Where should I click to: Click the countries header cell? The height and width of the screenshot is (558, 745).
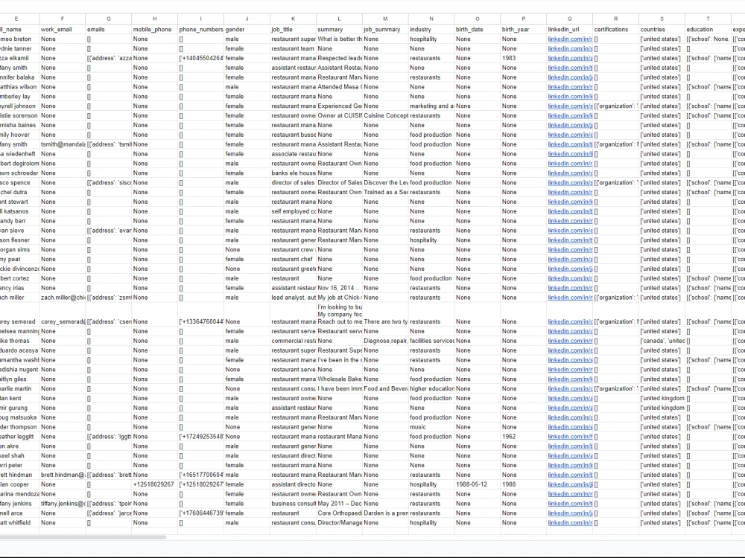[x=662, y=30]
